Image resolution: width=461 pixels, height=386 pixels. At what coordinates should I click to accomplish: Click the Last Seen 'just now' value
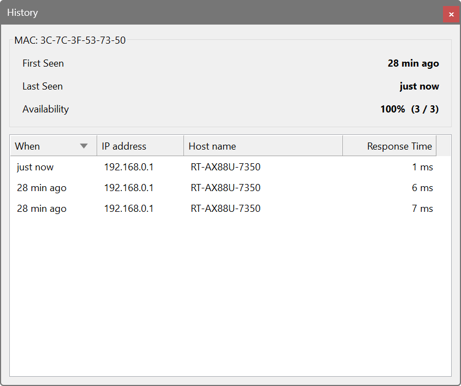[x=419, y=86]
